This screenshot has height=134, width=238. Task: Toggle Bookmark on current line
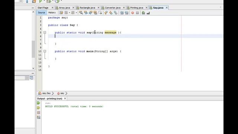point(116,13)
